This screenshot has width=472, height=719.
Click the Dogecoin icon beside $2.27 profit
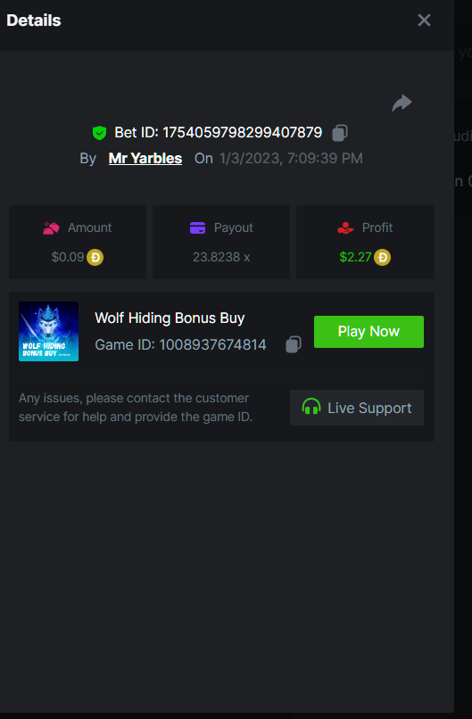pyautogui.click(x=382, y=257)
